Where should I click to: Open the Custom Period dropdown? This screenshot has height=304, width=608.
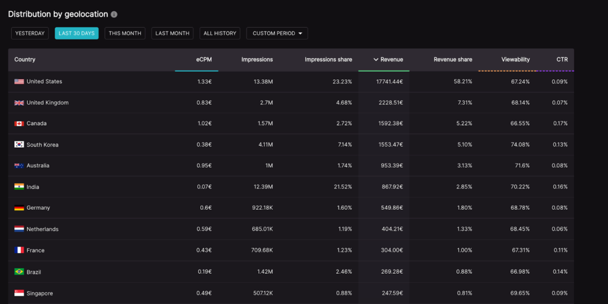click(277, 33)
